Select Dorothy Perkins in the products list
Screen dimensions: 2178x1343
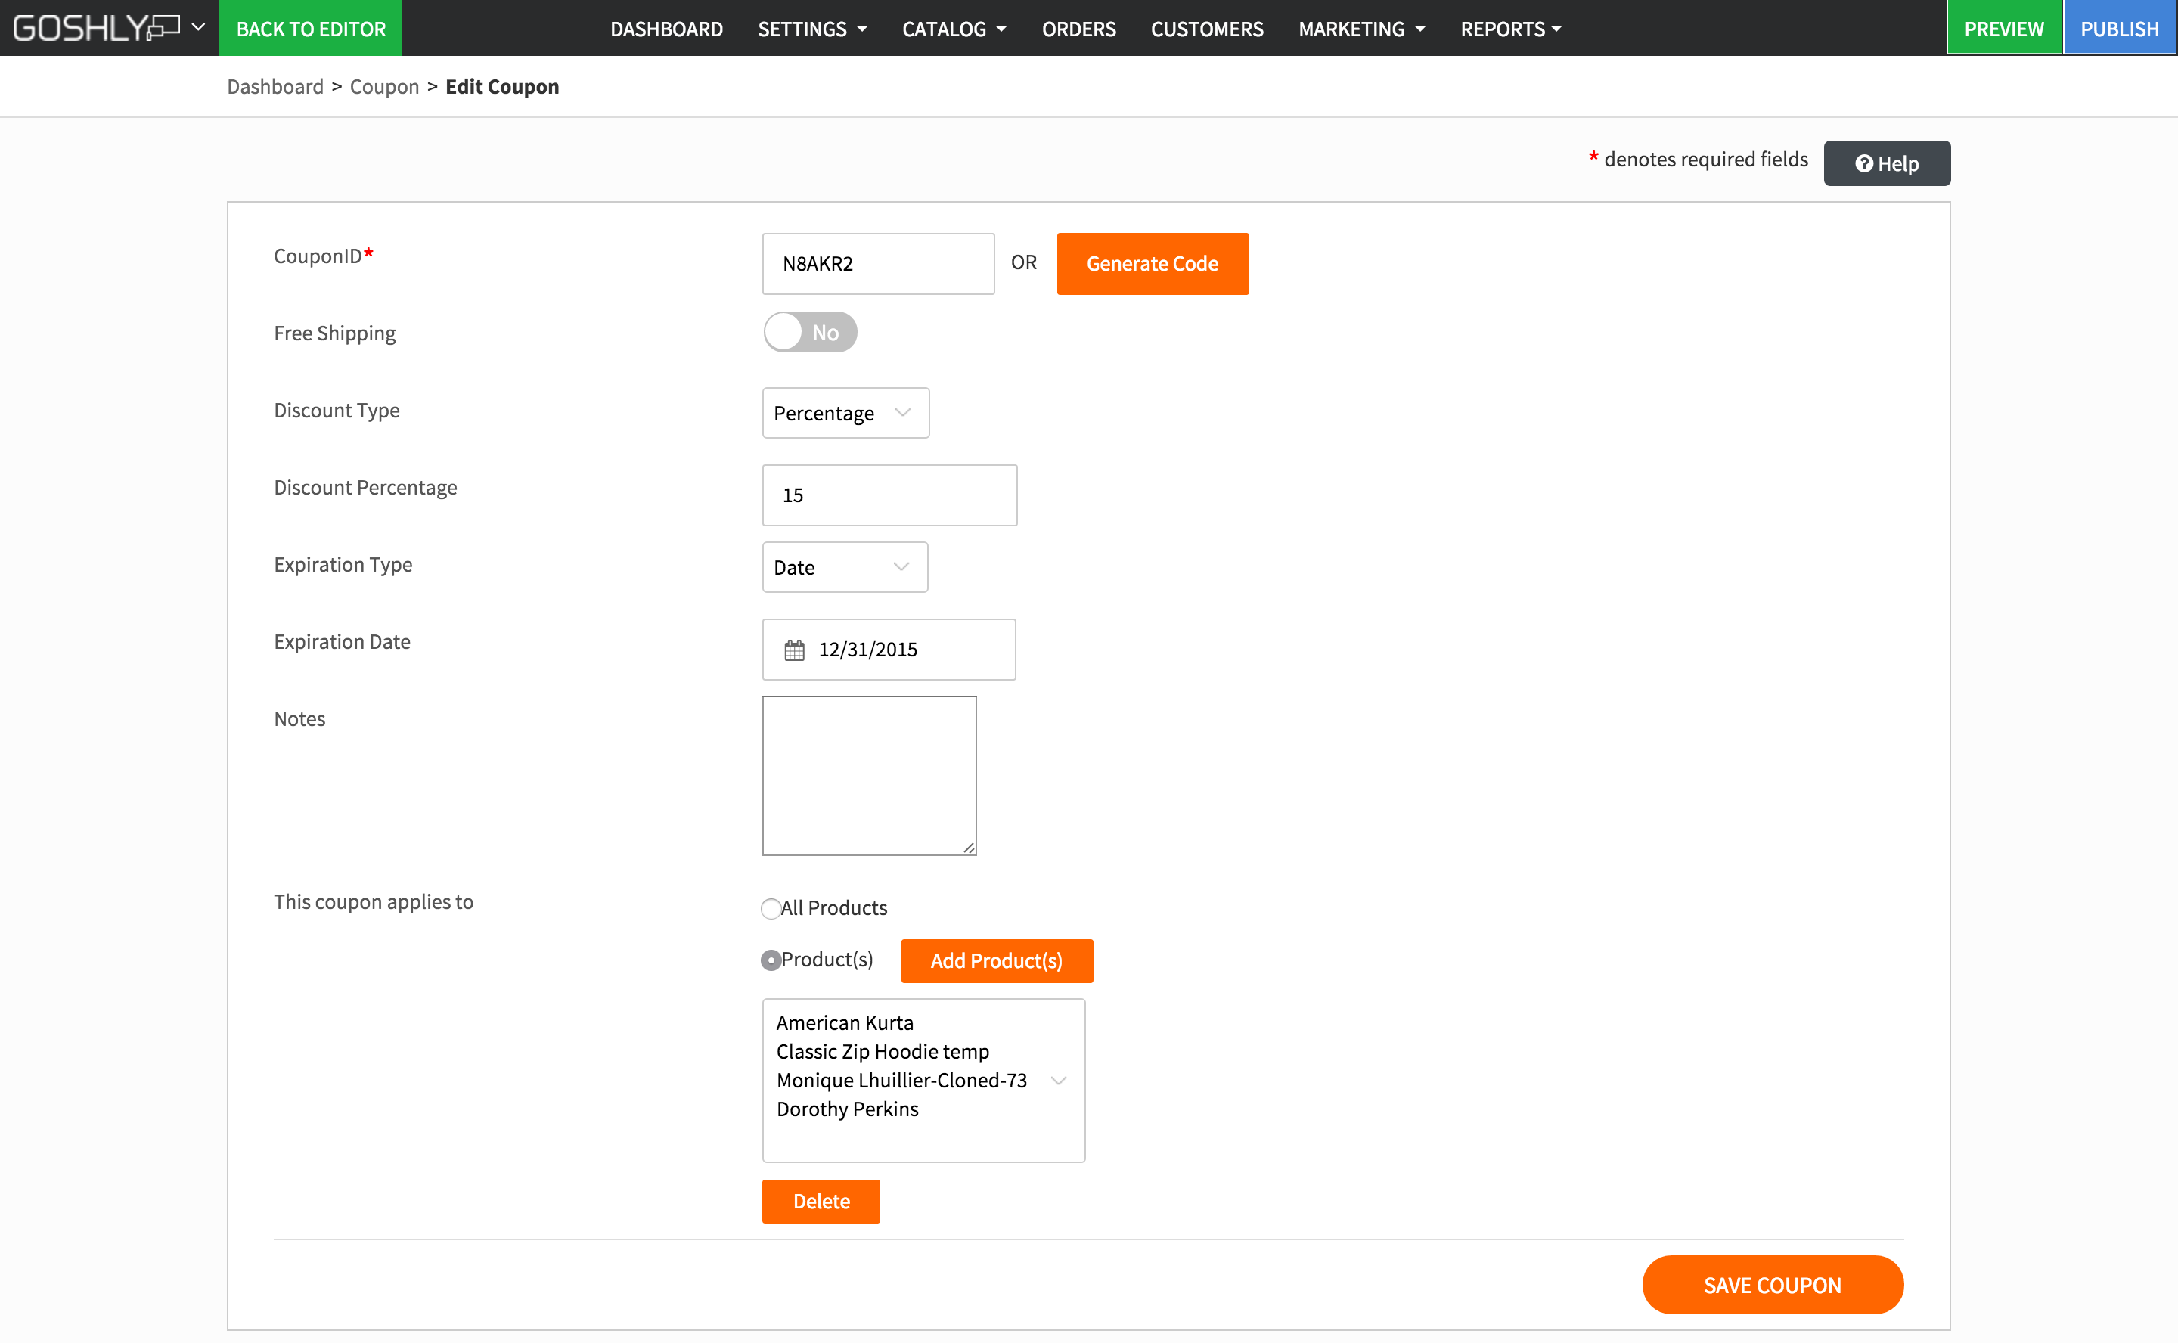[x=848, y=1109]
